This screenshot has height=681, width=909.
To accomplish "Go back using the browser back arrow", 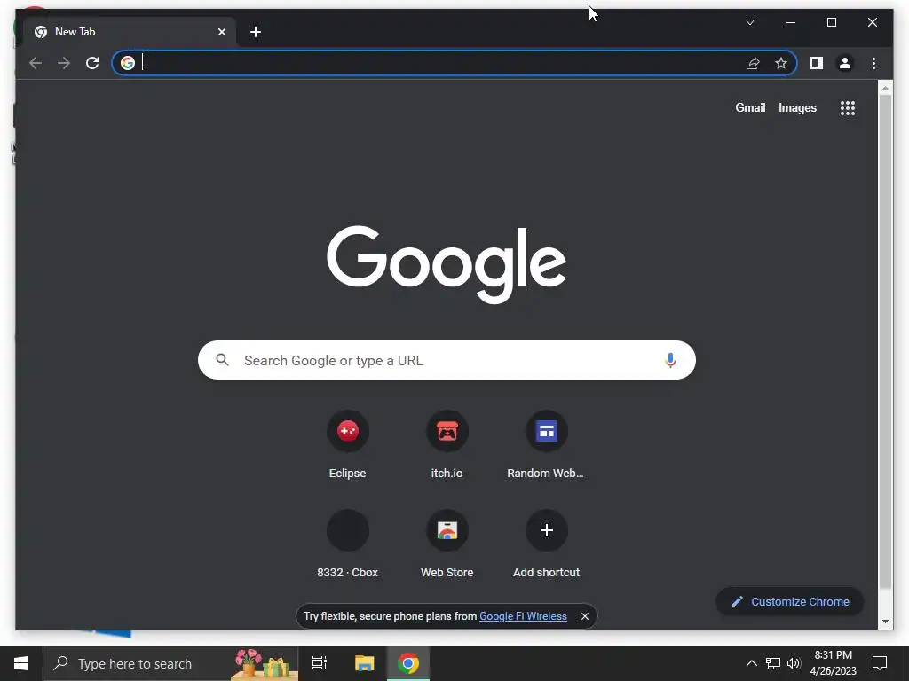I will [x=36, y=63].
